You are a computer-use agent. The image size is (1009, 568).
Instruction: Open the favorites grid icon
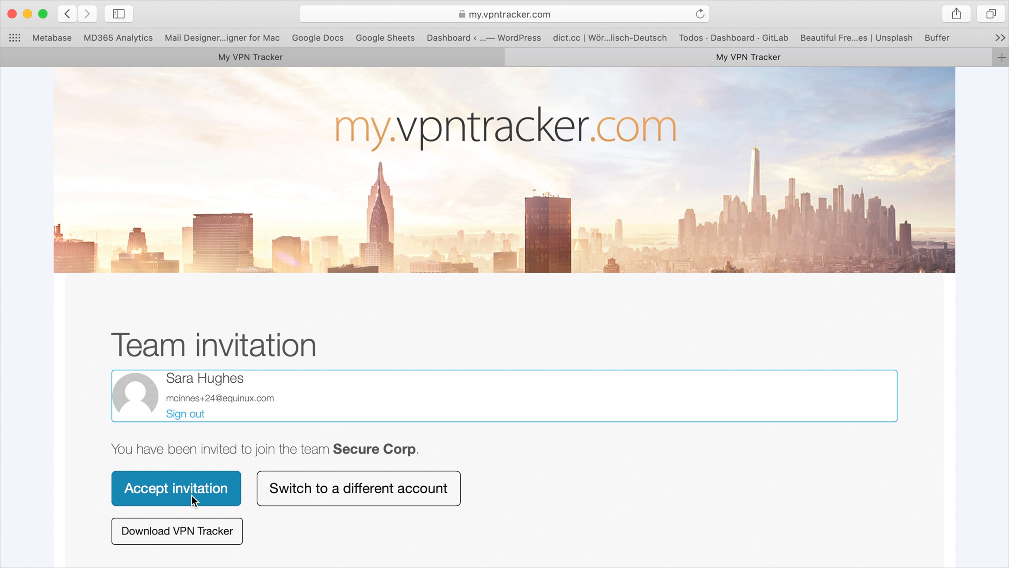15,38
